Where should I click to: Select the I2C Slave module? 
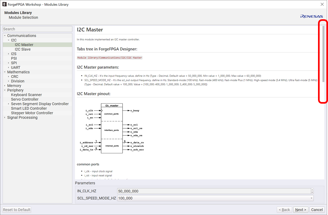tap(23, 49)
